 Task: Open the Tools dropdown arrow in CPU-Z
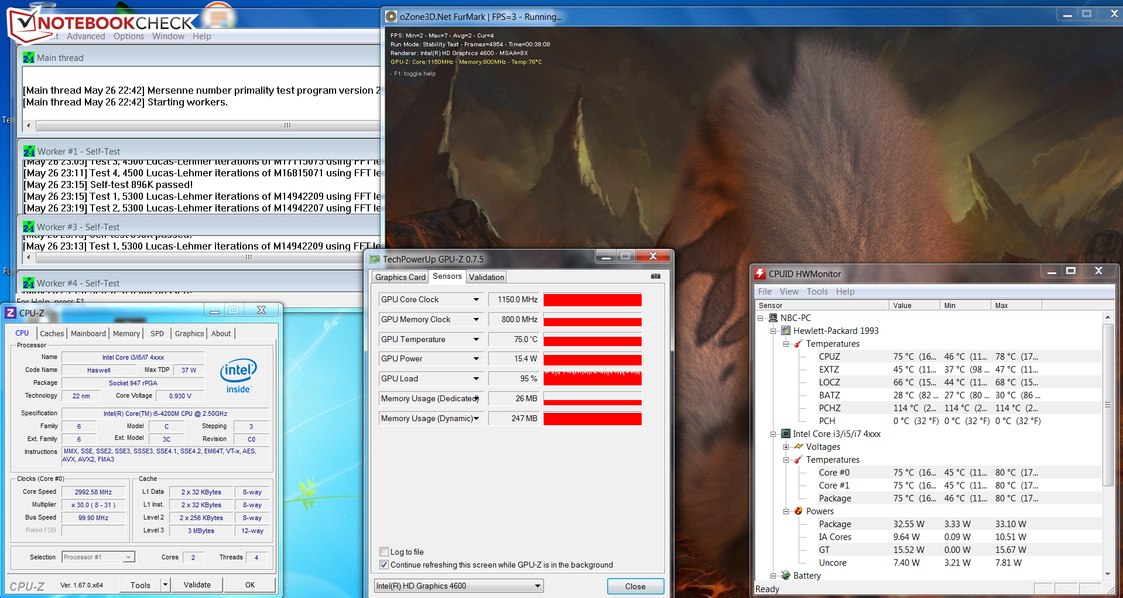[x=165, y=585]
